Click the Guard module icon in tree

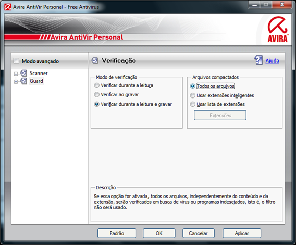click(24, 81)
